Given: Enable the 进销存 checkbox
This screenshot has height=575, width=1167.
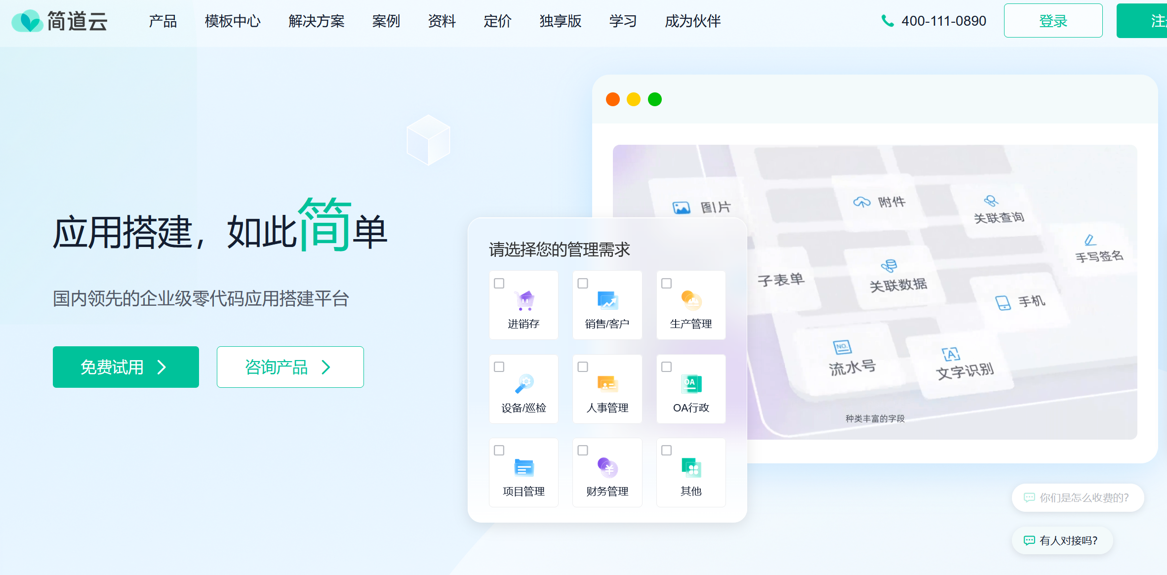Looking at the screenshot, I should pyautogui.click(x=499, y=284).
